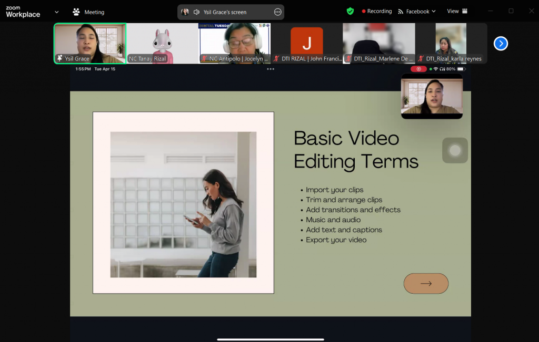Click the Zoom Workplace logo

tap(22, 11)
